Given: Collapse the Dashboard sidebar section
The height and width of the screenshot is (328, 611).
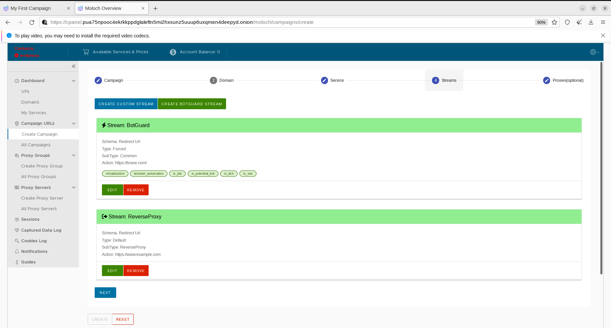Looking at the screenshot, I should 73,81.
